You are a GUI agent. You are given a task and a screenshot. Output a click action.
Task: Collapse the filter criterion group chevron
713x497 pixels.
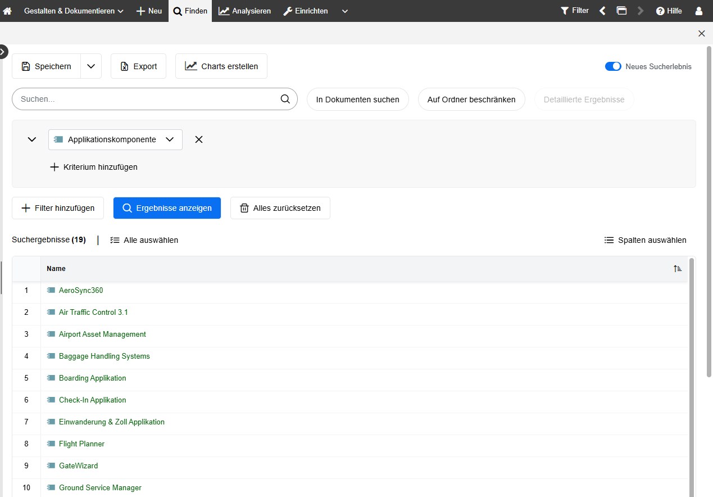click(x=31, y=139)
